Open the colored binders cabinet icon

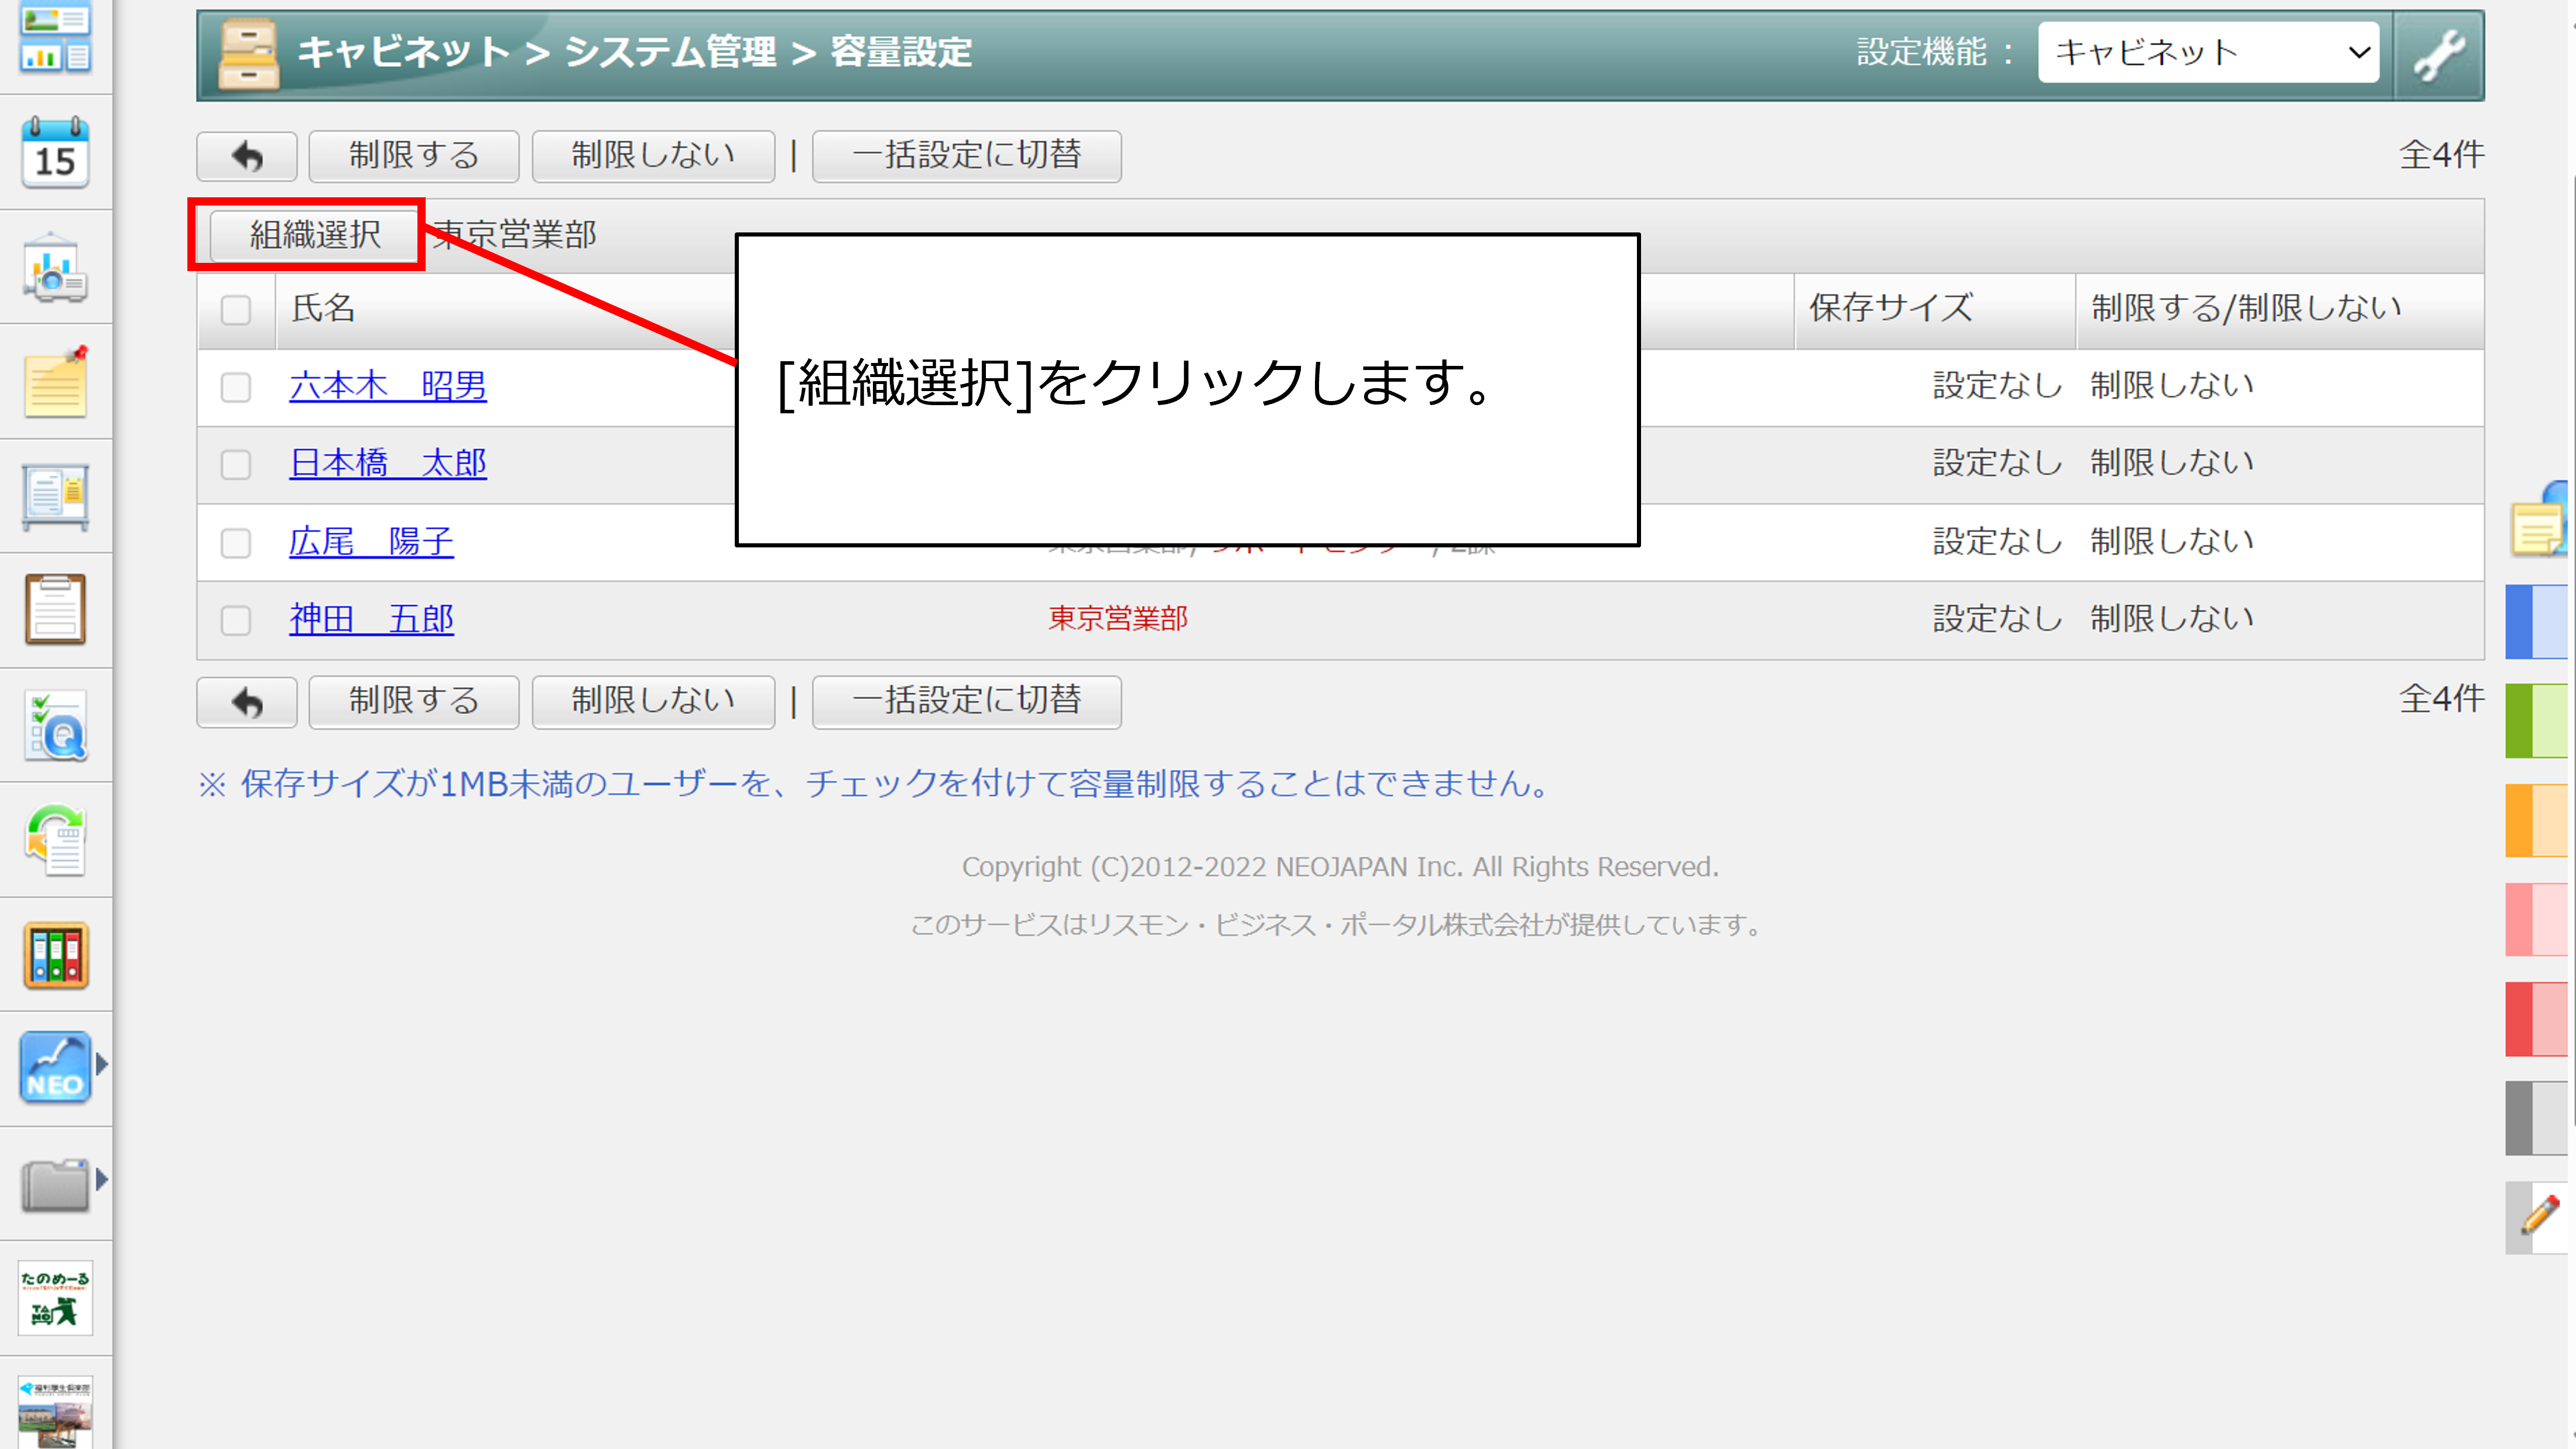pyautogui.click(x=55, y=956)
